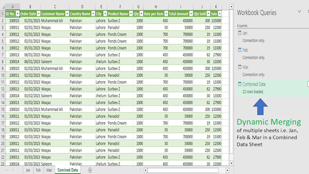Click previous sheet navigation arrow
The height and width of the screenshot is (174, 309).
[6, 170]
